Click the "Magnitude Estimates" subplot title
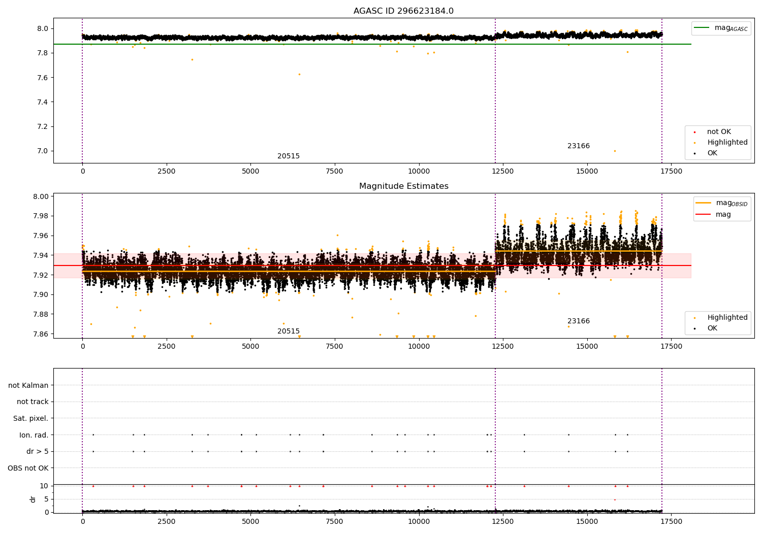Screen dimensions: 762x533 403,186
